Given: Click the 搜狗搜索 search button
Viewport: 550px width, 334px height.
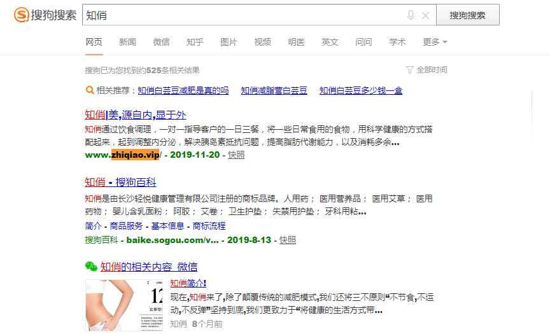Looking at the screenshot, I should 468,15.
